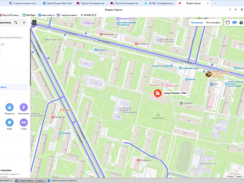Select the Банкоматы ruble category icon

[24, 107]
